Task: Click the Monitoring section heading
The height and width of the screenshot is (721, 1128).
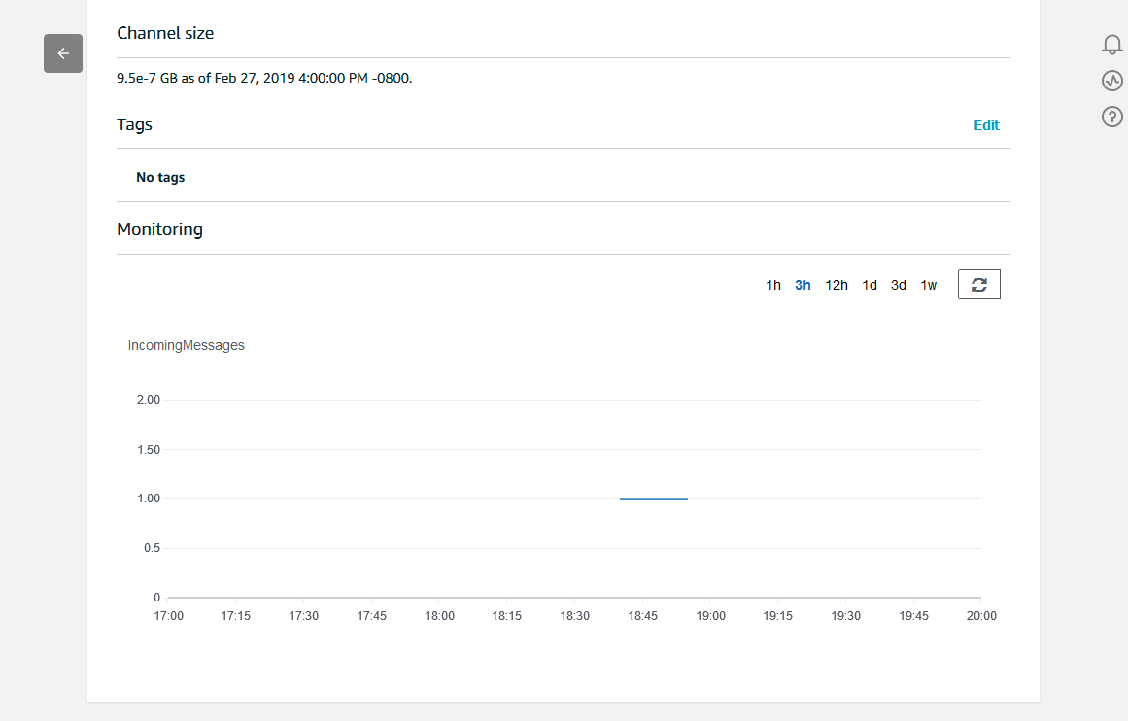Action: point(159,230)
